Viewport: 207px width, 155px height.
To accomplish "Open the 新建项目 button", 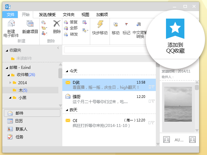I will (30, 27).
